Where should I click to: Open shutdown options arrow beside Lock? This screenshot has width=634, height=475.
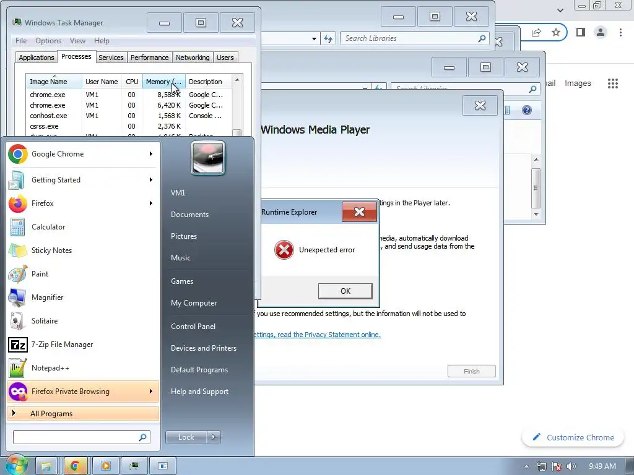(x=214, y=437)
